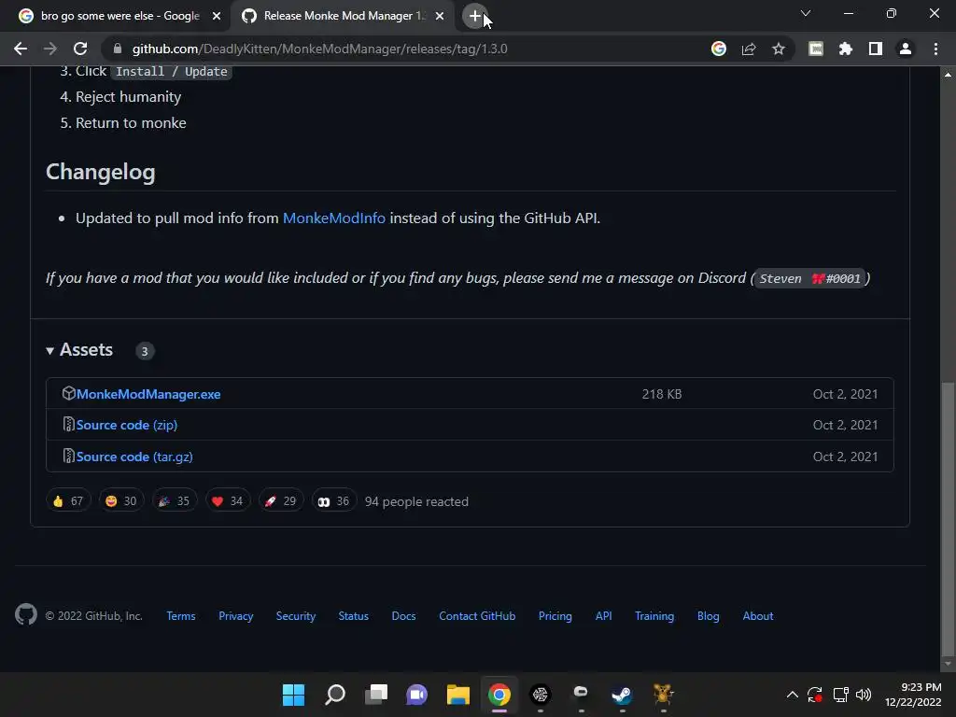Open a new tab with the plus button
The image size is (956, 717).
tap(475, 16)
